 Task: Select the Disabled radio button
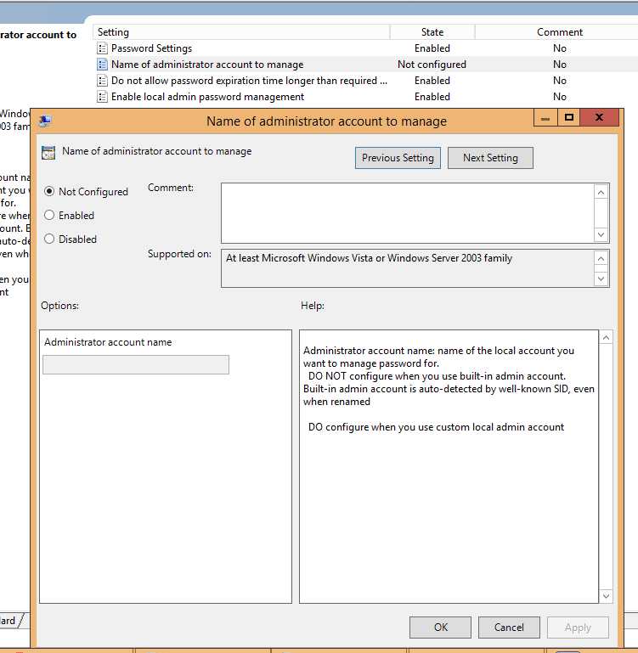point(49,239)
